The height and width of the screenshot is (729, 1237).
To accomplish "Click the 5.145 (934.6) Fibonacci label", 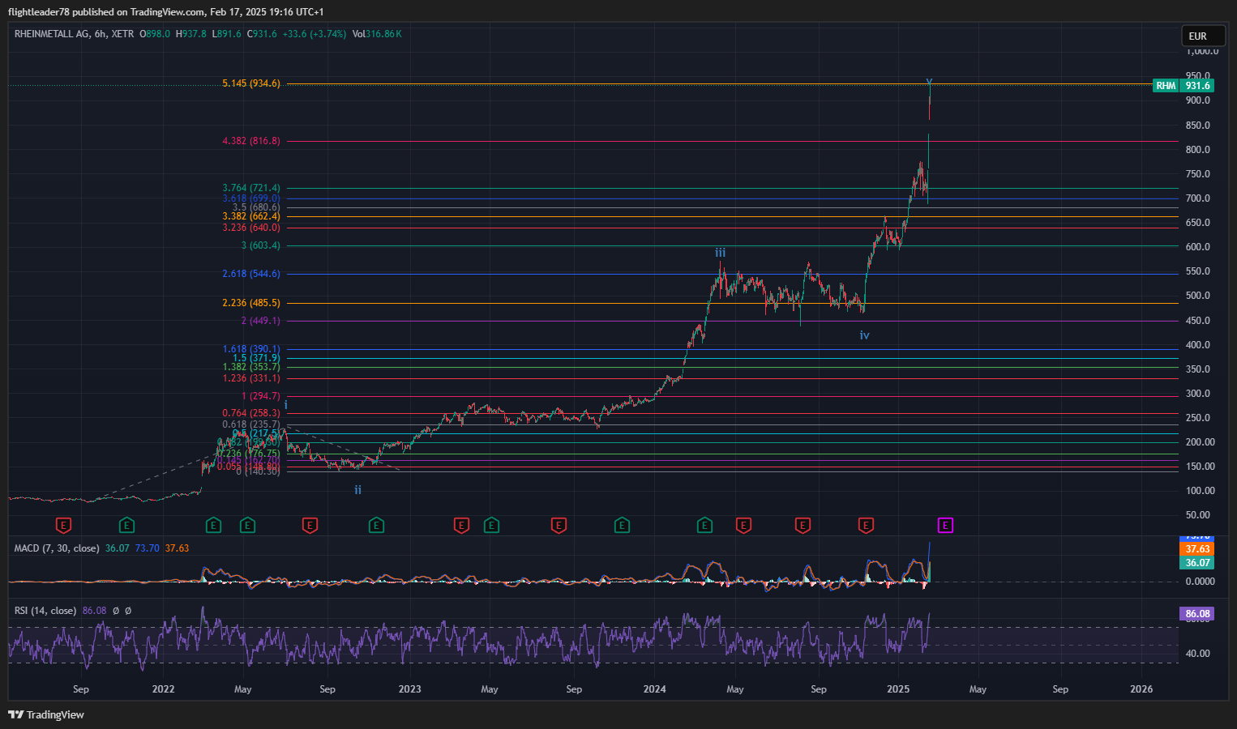I will click(251, 83).
